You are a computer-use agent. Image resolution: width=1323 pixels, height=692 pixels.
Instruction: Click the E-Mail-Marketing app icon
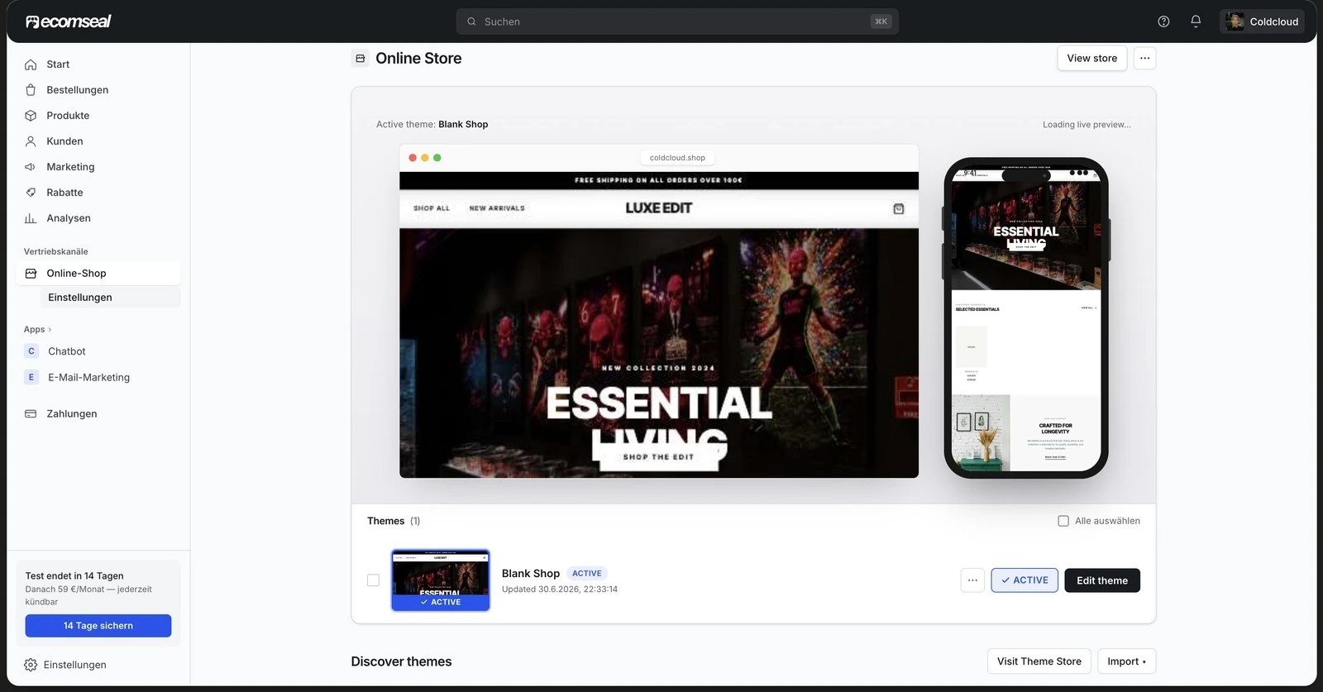(x=31, y=377)
